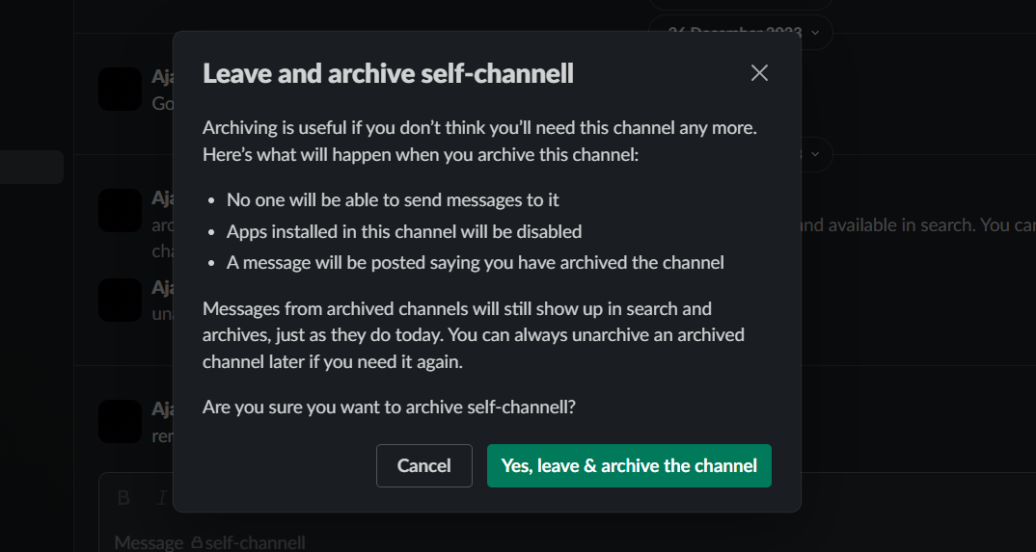This screenshot has height=552, width=1036.
Task: Open the avatar beside the "arc" message
Action: pos(121,211)
